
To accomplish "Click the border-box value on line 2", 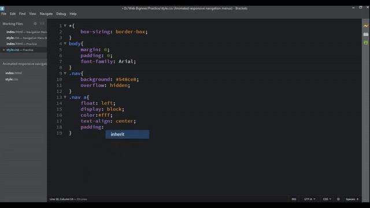I will pos(130,32).
